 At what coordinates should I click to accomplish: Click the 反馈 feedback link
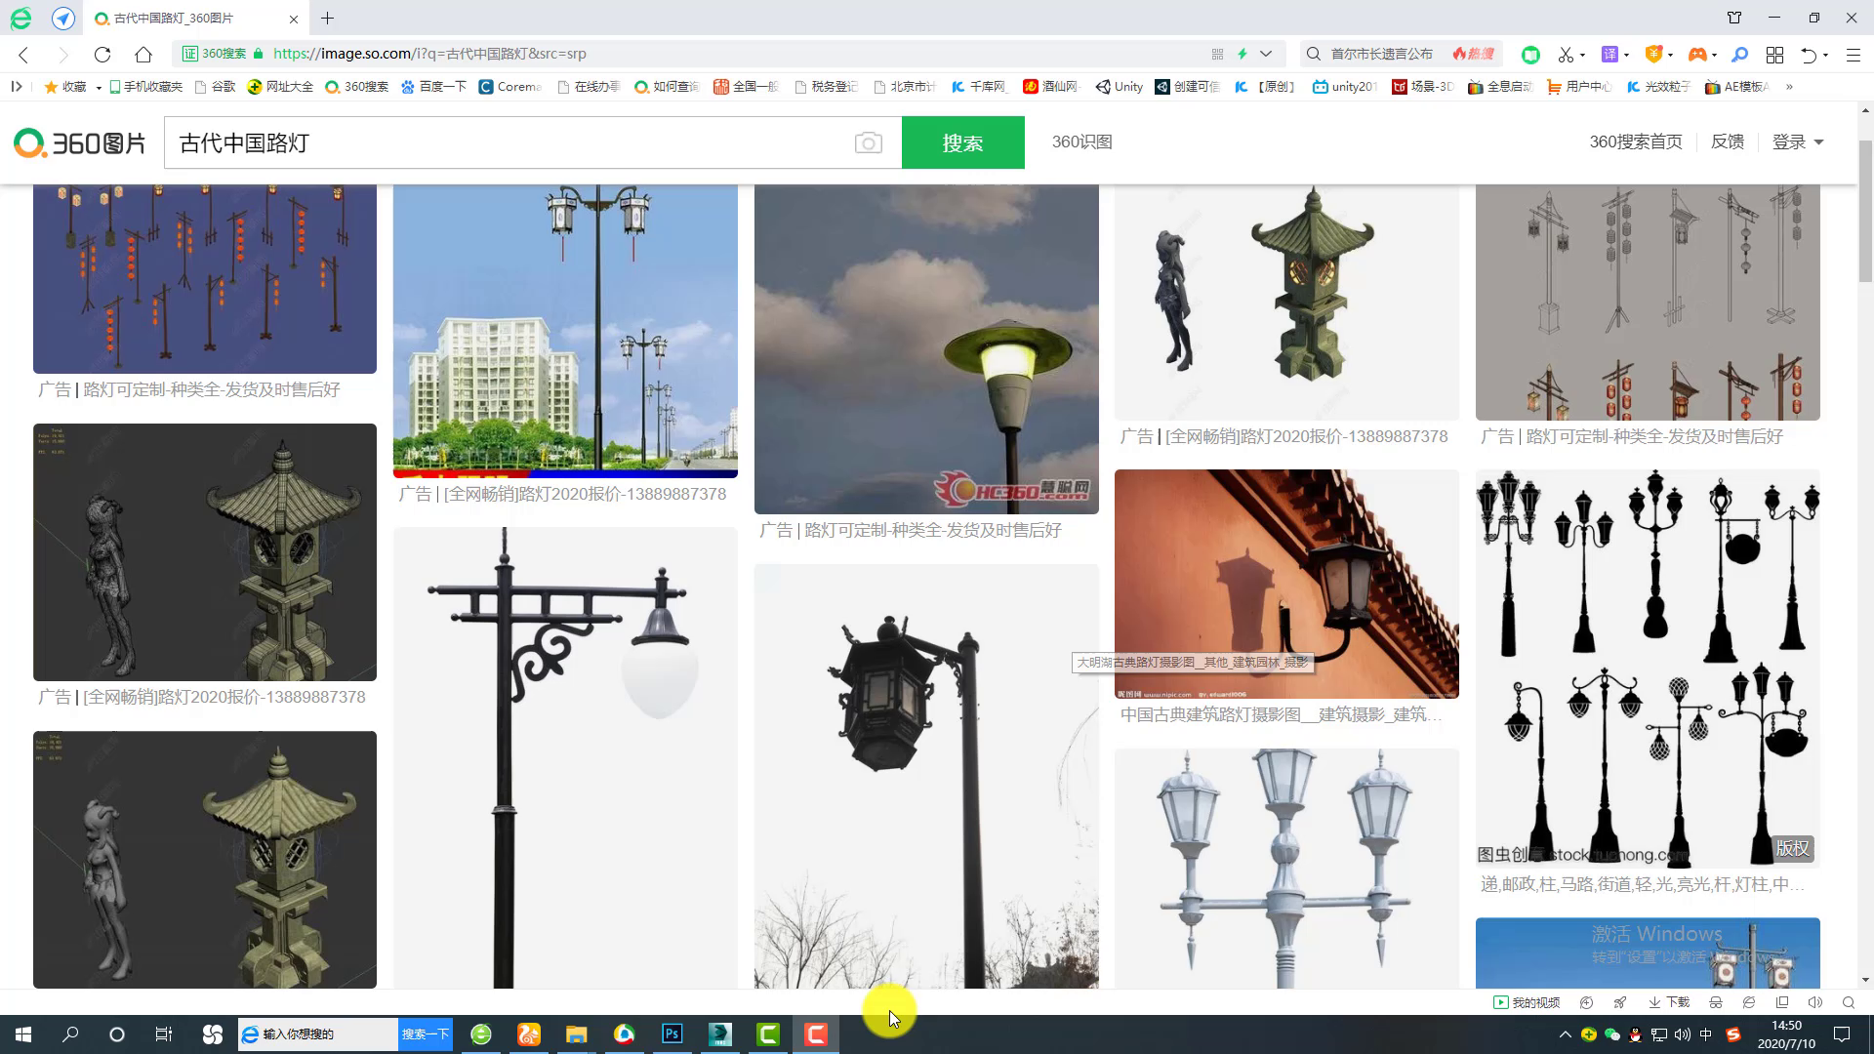tap(1727, 142)
